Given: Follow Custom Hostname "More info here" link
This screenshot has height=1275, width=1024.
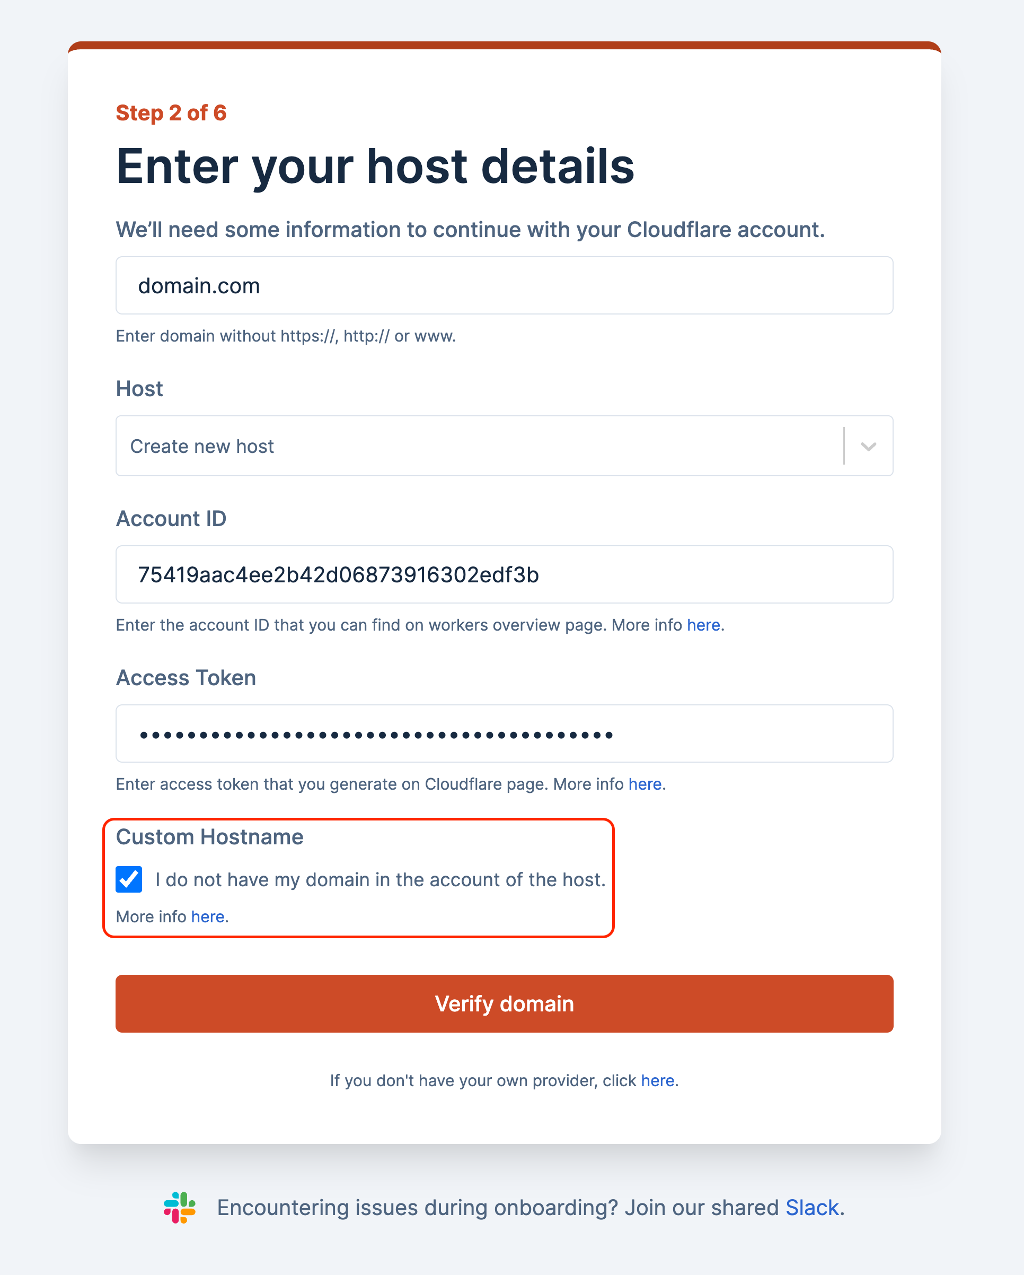Looking at the screenshot, I should tap(207, 916).
